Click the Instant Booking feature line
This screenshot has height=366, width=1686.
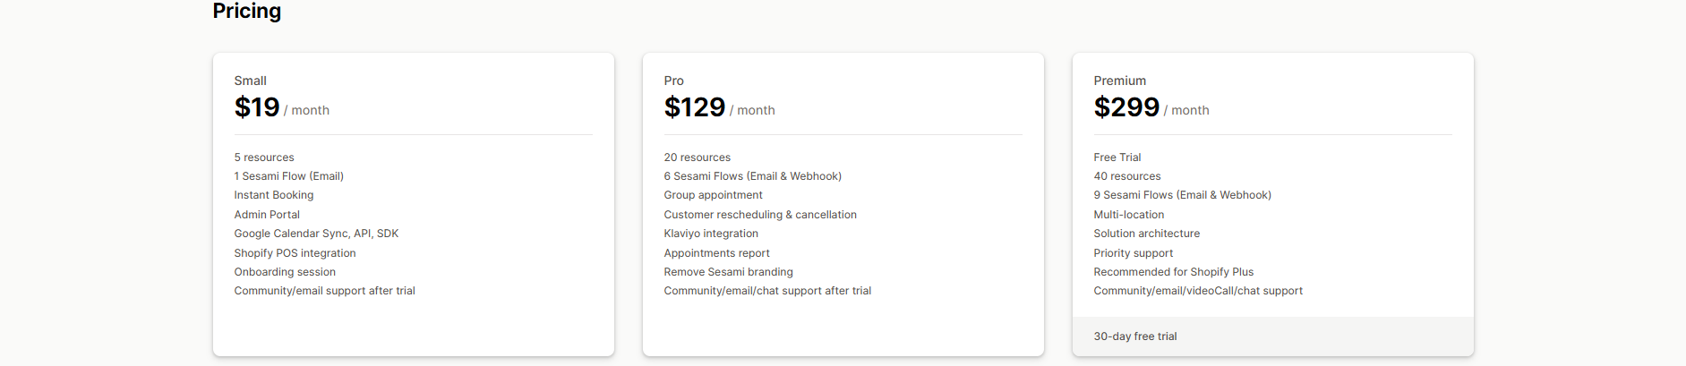273,195
